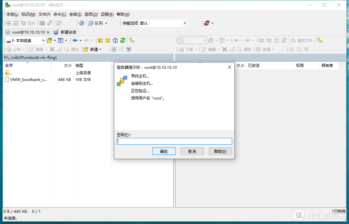Click the remote delete X icon
Image resolution: width=349 pixels, height=224 pixels.
coord(225,49)
